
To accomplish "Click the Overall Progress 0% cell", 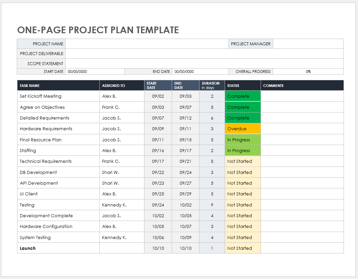I will coord(308,72).
